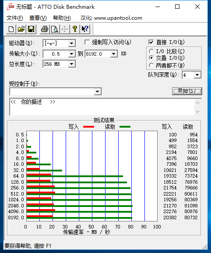The image size is (211, 253).
Task: Click the 8192.0 row read value 80732
Action: pyautogui.click(x=191, y=217)
